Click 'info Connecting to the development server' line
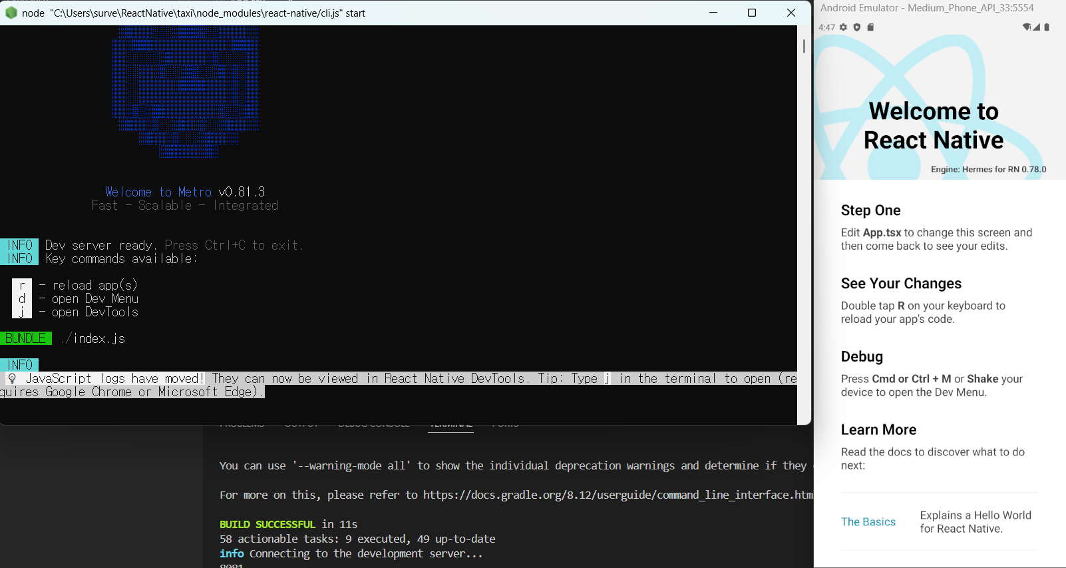This screenshot has width=1066, height=568. 351,553
